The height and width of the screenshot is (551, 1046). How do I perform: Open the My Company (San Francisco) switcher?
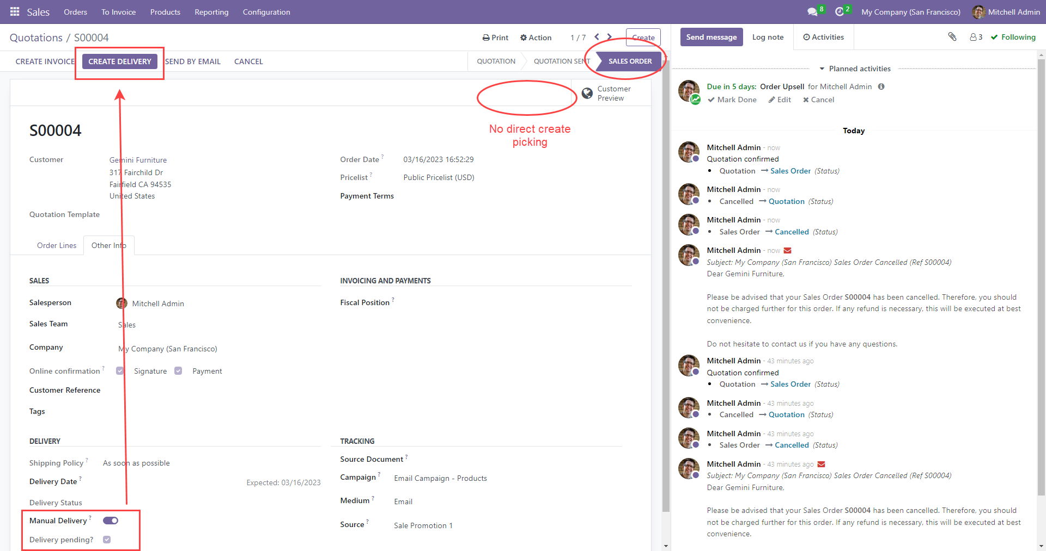(x=911, y=12)
